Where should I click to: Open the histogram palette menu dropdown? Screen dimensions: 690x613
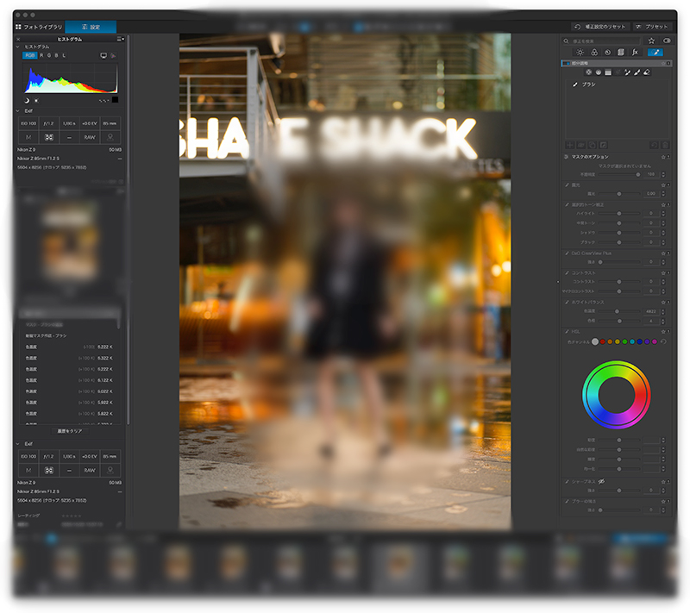click(120, 39)
